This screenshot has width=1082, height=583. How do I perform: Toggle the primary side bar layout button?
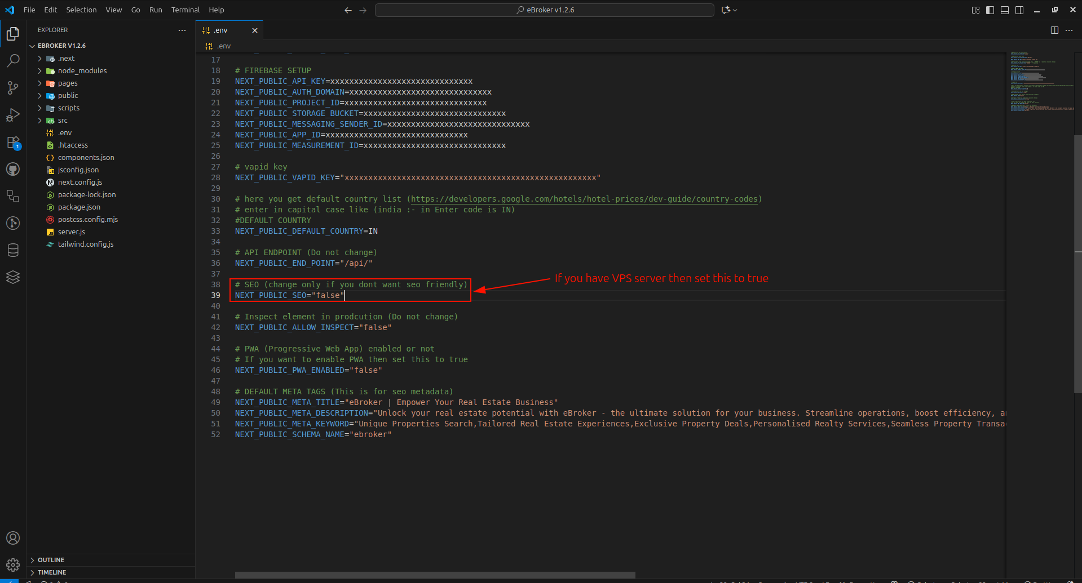990,10
